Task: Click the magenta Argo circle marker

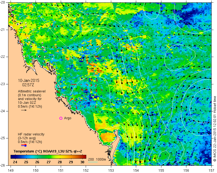Action: (x=61, y=118)
